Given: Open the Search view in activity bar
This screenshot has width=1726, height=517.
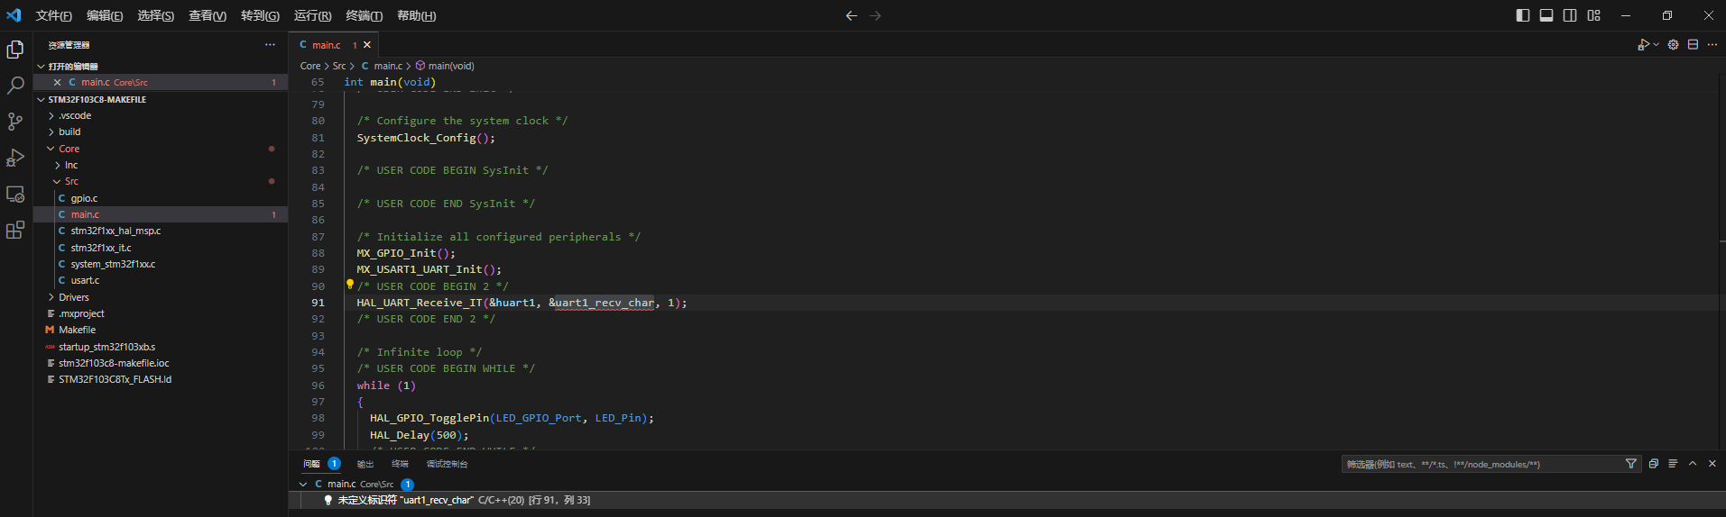Looking at the screenshot, I should 15,86.
